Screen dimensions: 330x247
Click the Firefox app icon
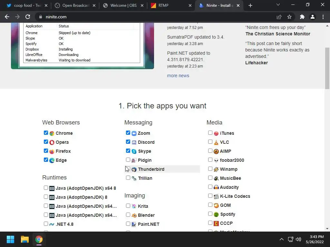pos(52,151)
